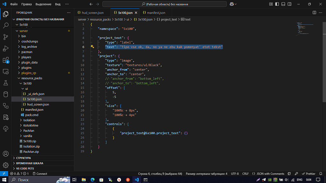Viewport: 326px width, 183px height.
Task: Show more menu items ellipsis in title bar
Action: pos(67,4)
